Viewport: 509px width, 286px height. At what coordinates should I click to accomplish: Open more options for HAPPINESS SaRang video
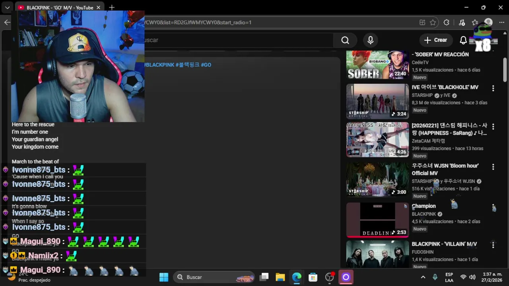click(x=493, y=127)
